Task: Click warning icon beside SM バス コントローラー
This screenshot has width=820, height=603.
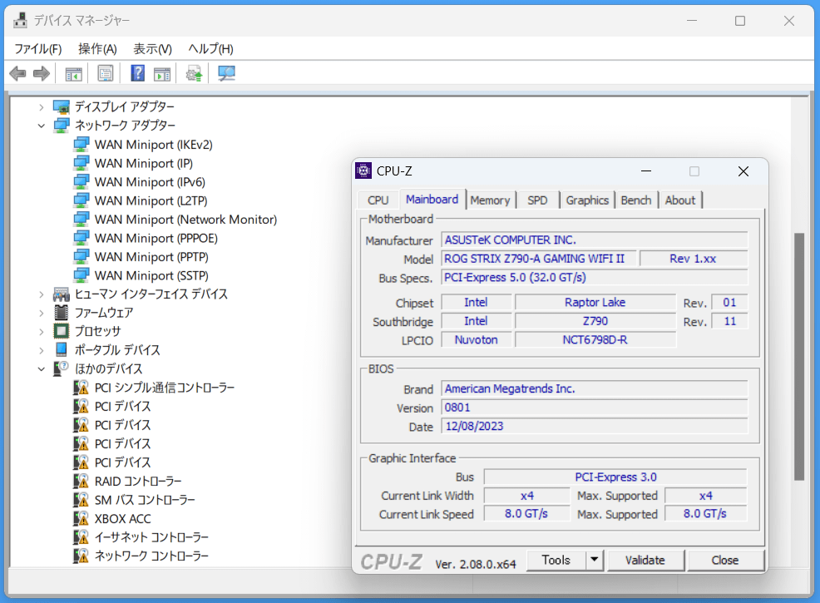Action: click(81, 500)
